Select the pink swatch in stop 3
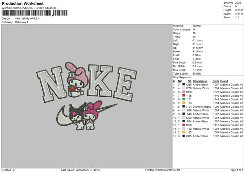 pyautogui.click(x=184, y=92)
